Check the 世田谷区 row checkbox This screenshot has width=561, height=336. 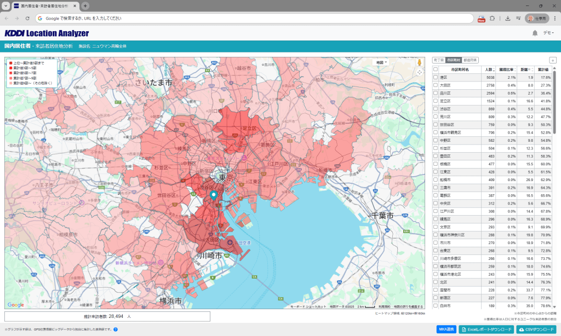(x=436, y=124)
